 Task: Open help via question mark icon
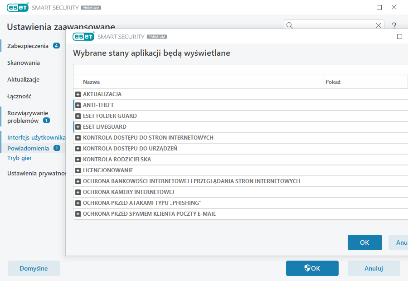394,25
